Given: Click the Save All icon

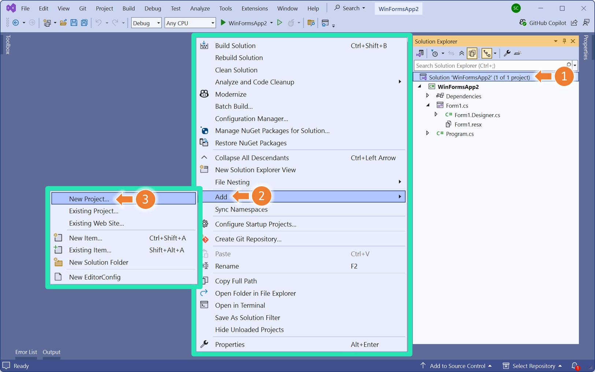Looking at the screenshot, I should point(84,23).
